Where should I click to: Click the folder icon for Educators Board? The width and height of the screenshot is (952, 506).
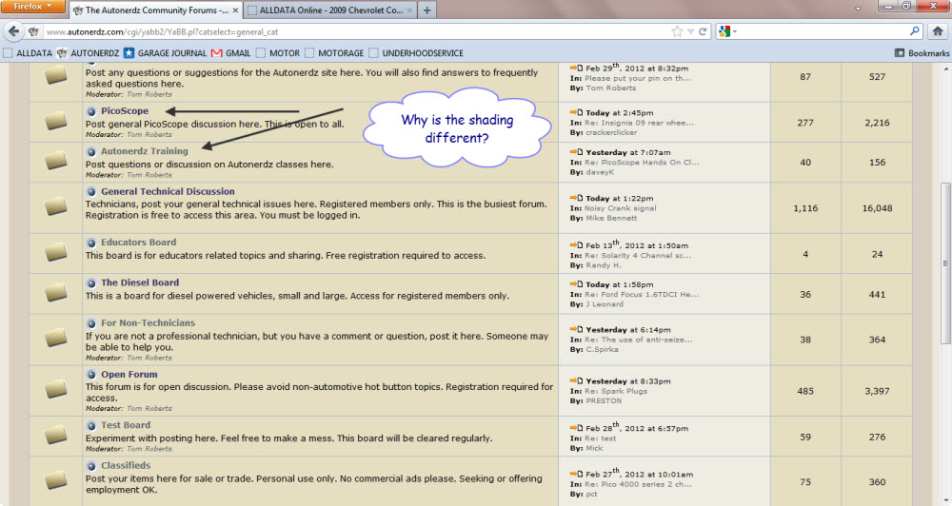(55, 251)
